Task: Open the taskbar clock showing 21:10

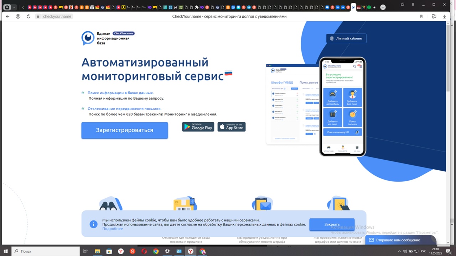Action: [435, 251]
